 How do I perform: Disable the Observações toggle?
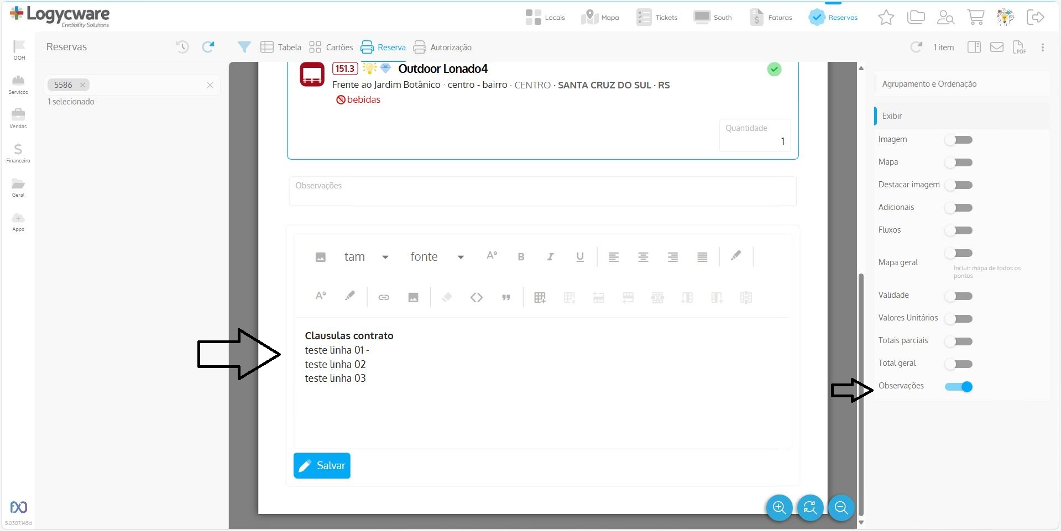pyautogui.click(x=959, y=387)
